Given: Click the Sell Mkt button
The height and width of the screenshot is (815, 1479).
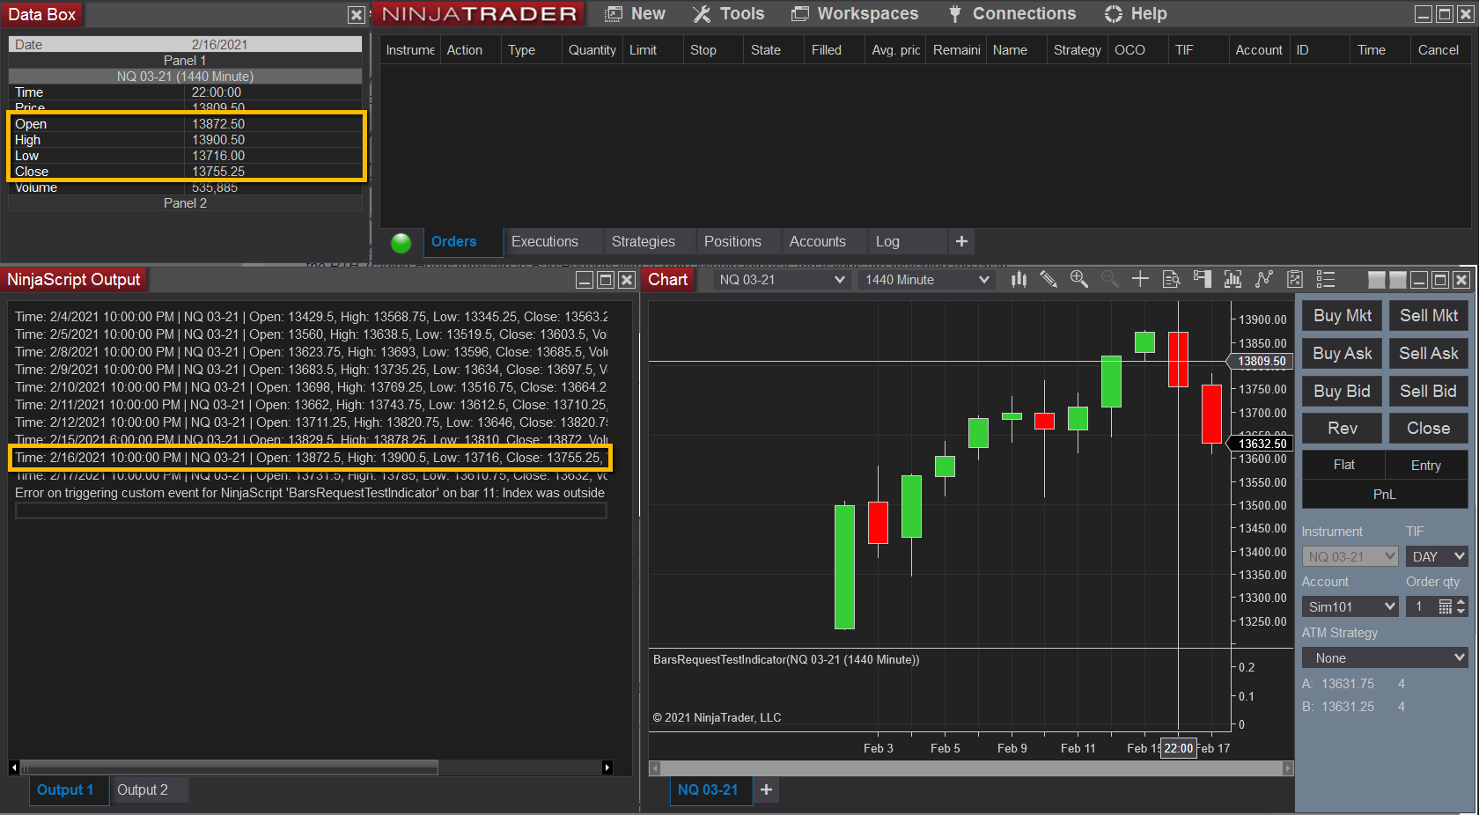Looking at the screenshot, I should pos(1429,316).
